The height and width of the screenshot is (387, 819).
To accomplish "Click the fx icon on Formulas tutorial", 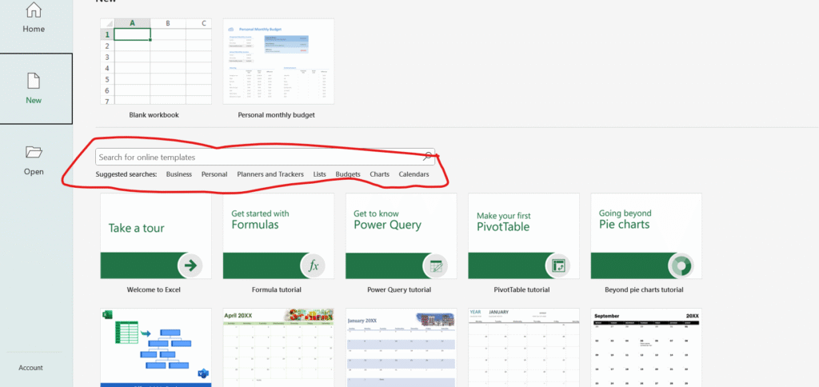I will pos(314,265).
